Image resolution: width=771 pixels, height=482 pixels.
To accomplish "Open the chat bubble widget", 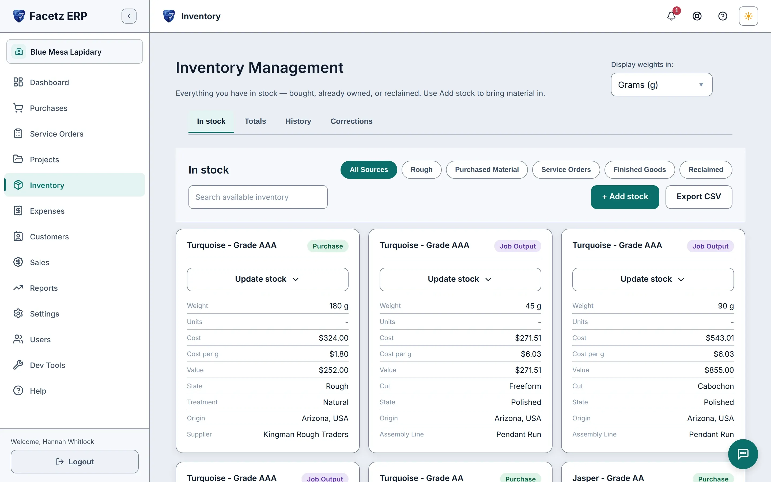I will click(x=743, y=454).
